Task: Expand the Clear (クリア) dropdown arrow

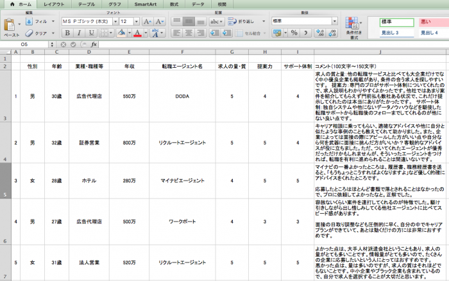Action: pyautogui.click(x=53, y=33)
